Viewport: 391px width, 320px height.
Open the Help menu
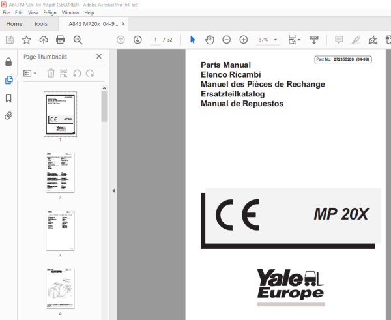pyautogui.click(x=89, y=13)
